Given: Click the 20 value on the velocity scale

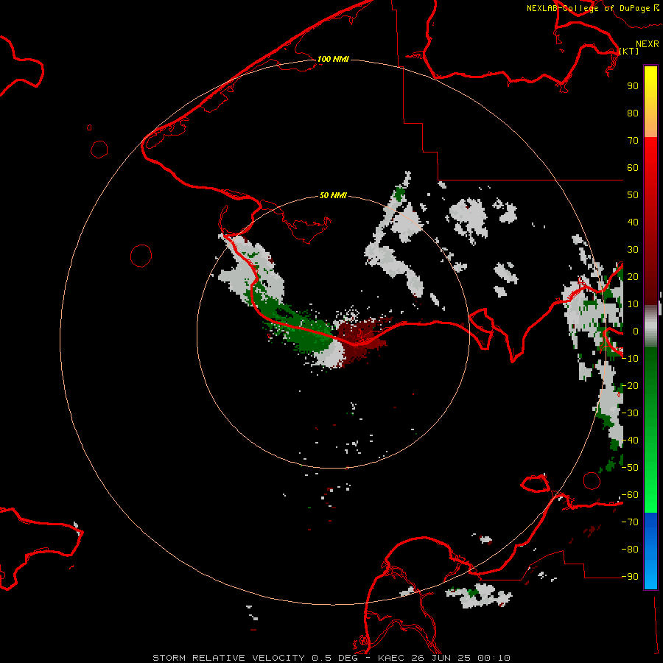Looking at the screenshot, I should [x=633, y=276].
